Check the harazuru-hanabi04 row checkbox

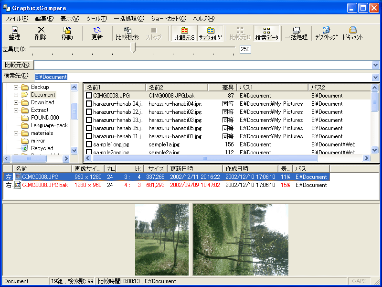tap(89, 104)
